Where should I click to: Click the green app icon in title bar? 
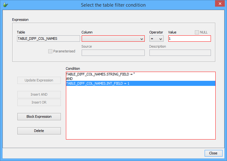tap(6, 5)
